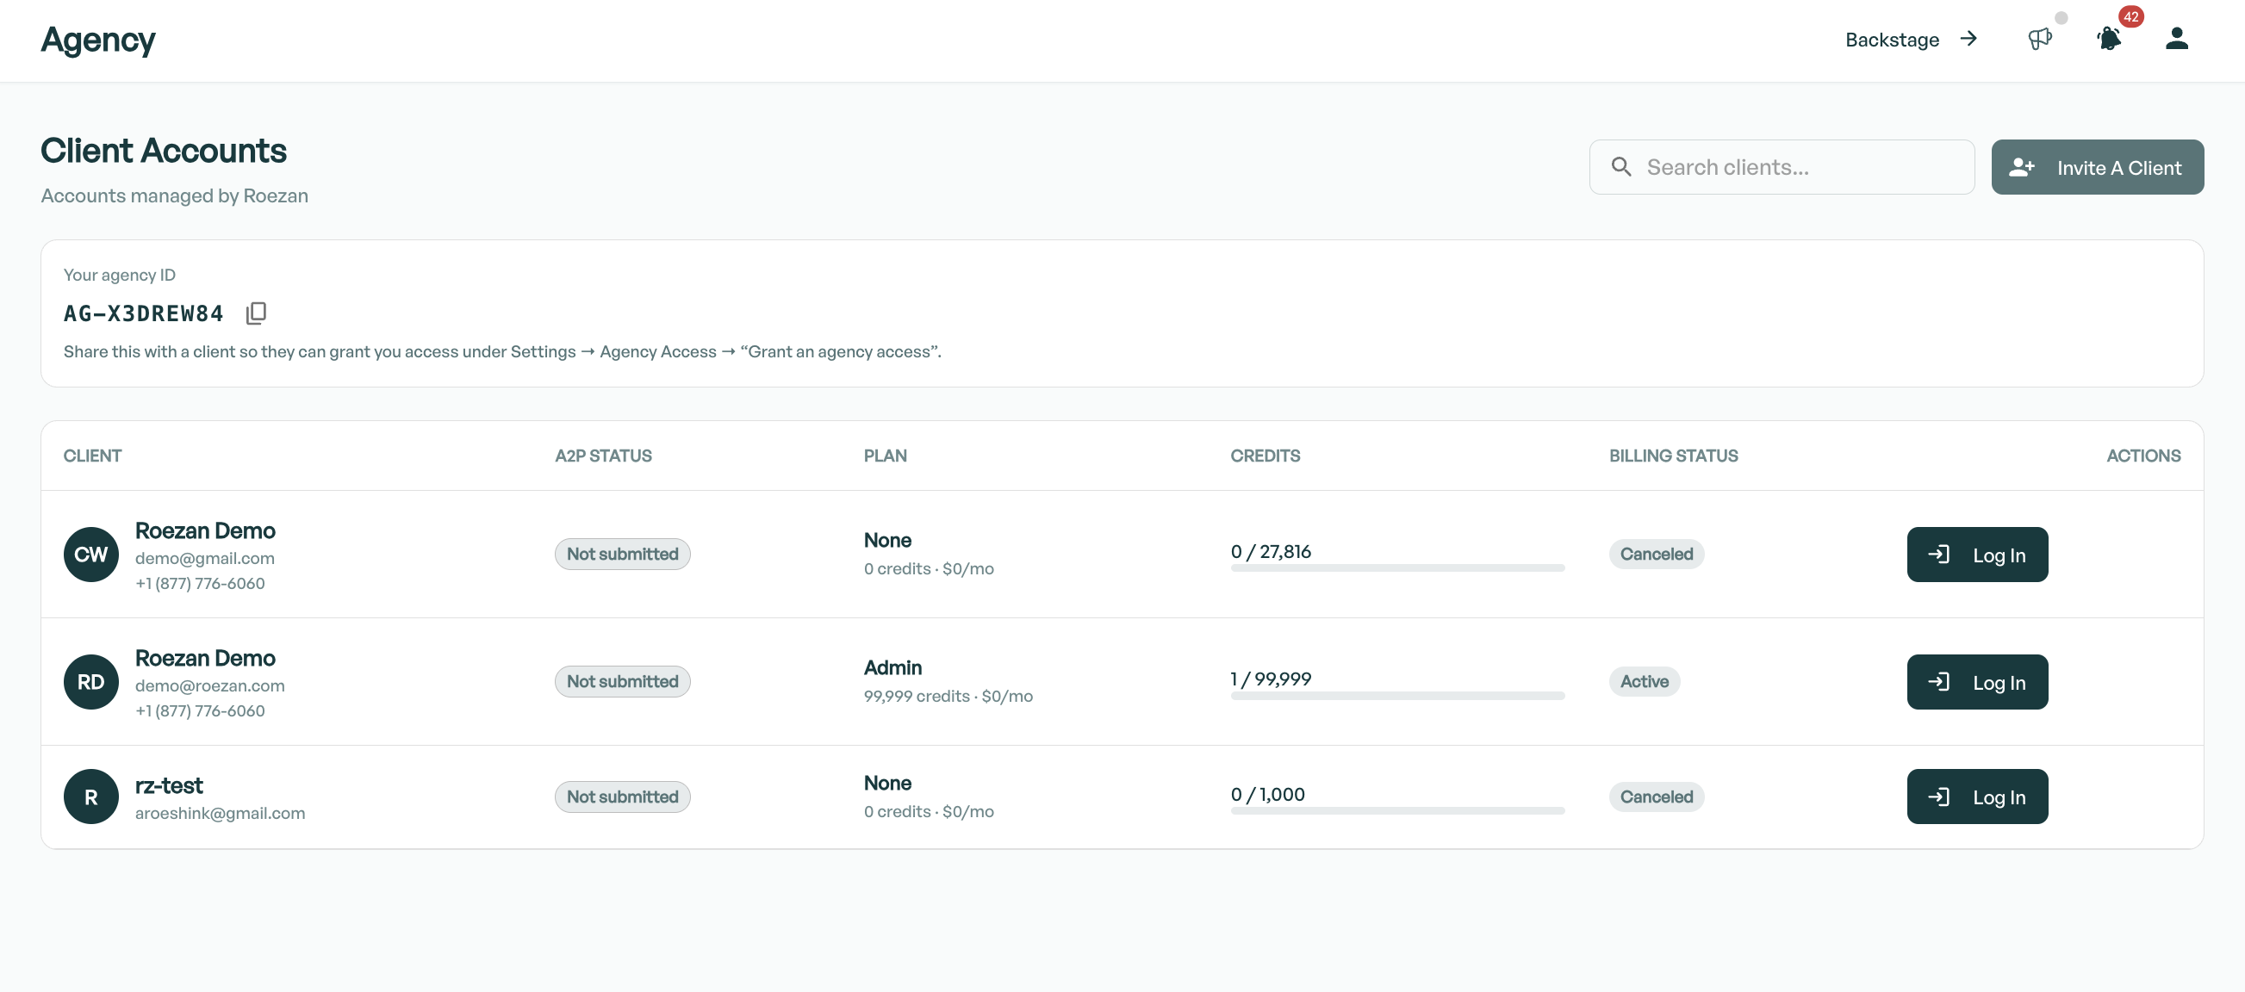This screenshot has width=2245, height=992.
Task: Open the announcements megaphone icon
Action: 2039,40
